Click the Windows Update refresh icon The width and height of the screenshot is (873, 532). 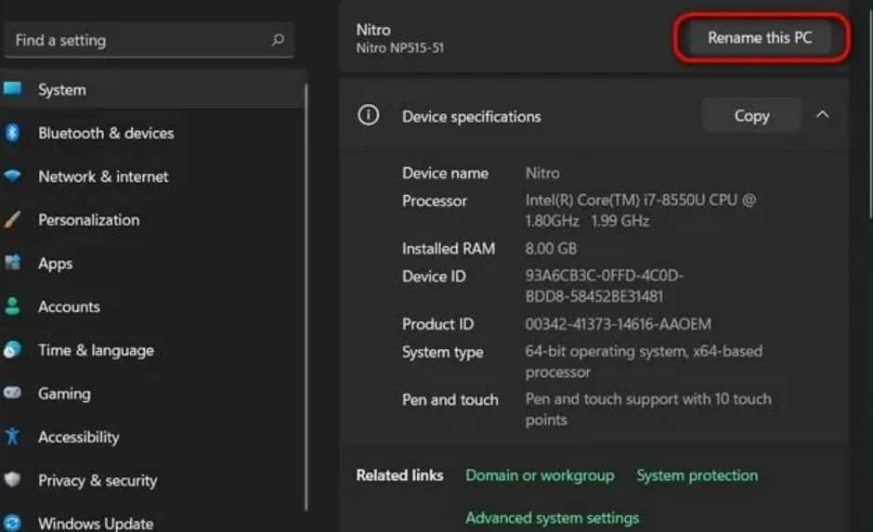(x=12, y=523)
